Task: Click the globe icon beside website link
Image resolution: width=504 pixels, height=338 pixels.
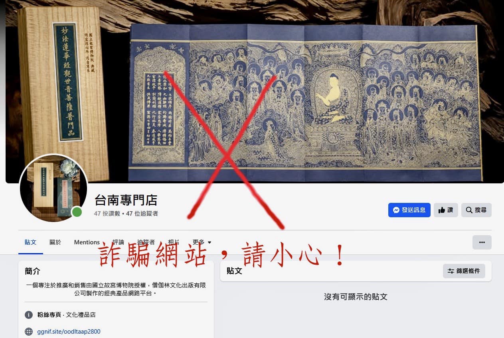Action: pos(29,332)
